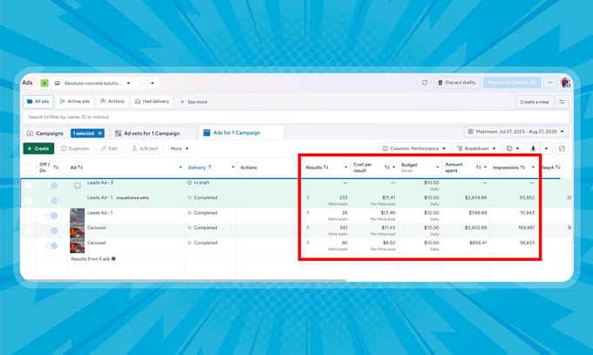Click the reports copy icon beside Breakdown
Image resolution: width=593 pixels, height=355 pixels.
coord(509,148)
